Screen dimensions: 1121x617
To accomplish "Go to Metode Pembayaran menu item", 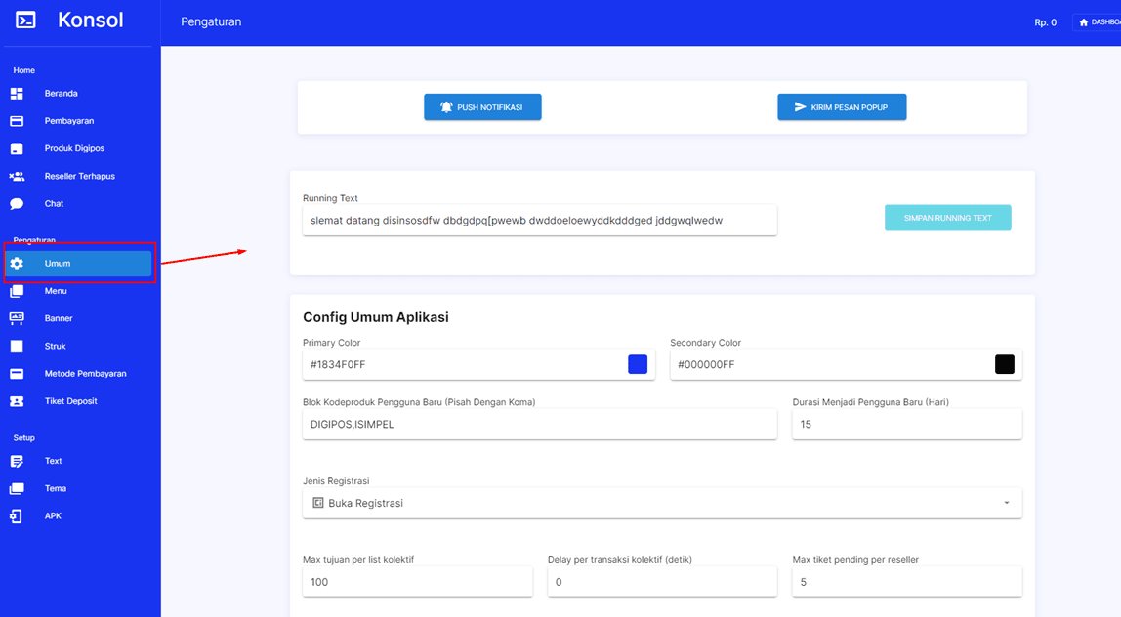I will [x=85, y=374].
